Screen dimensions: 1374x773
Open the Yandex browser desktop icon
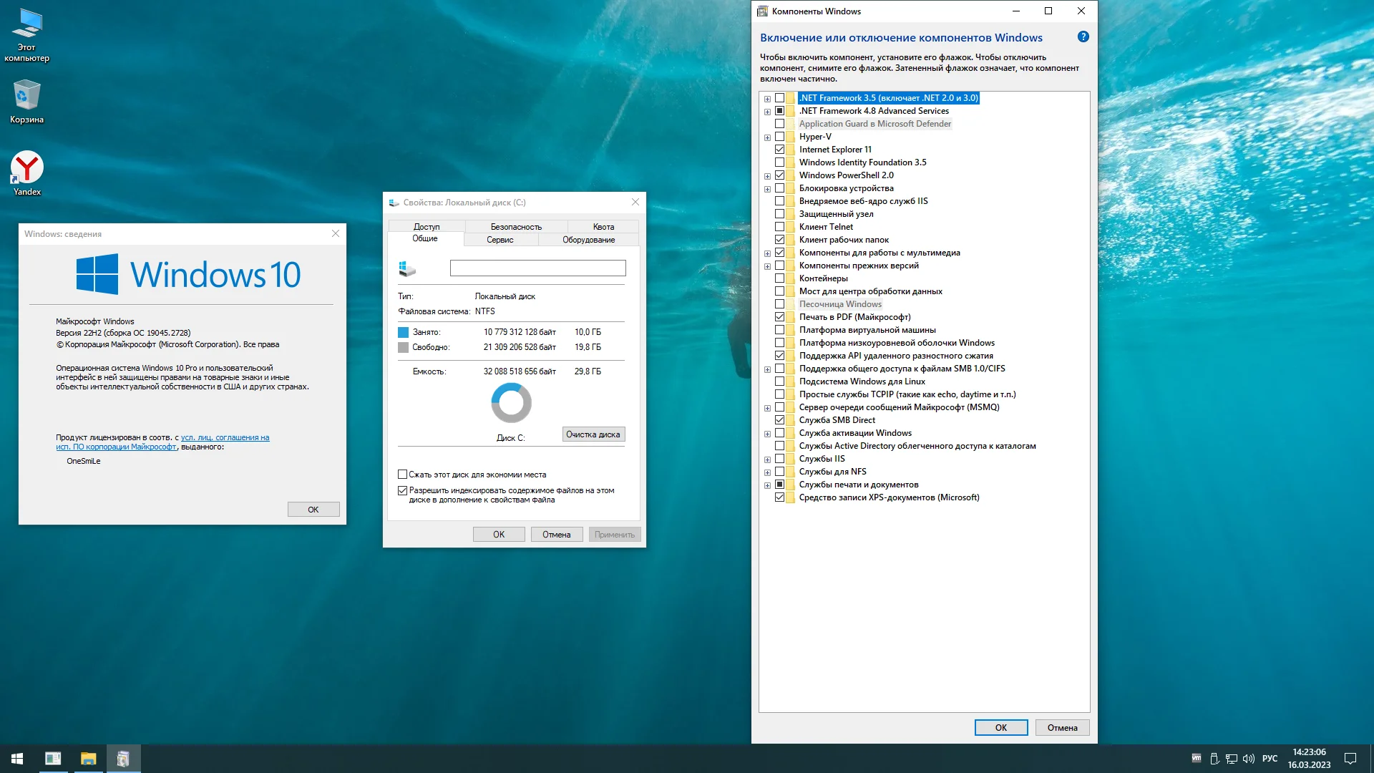27,169
